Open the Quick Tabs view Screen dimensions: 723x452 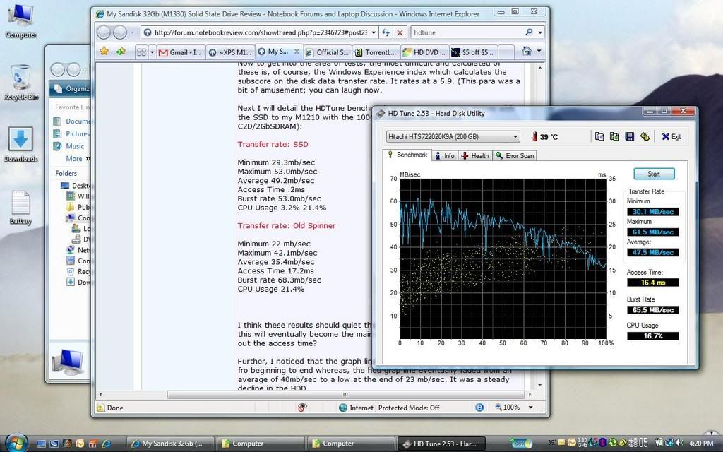click(141, 52)
